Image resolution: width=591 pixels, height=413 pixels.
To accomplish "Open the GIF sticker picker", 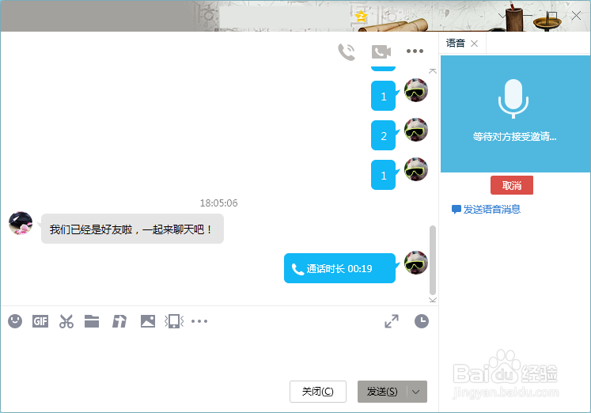I will point(40,321).
